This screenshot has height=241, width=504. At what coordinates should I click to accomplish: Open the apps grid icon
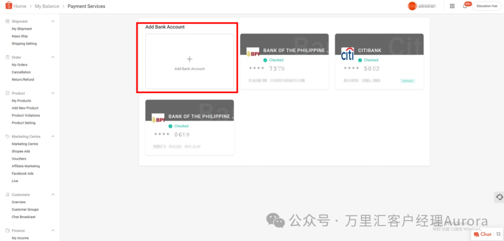coord(452,6)
